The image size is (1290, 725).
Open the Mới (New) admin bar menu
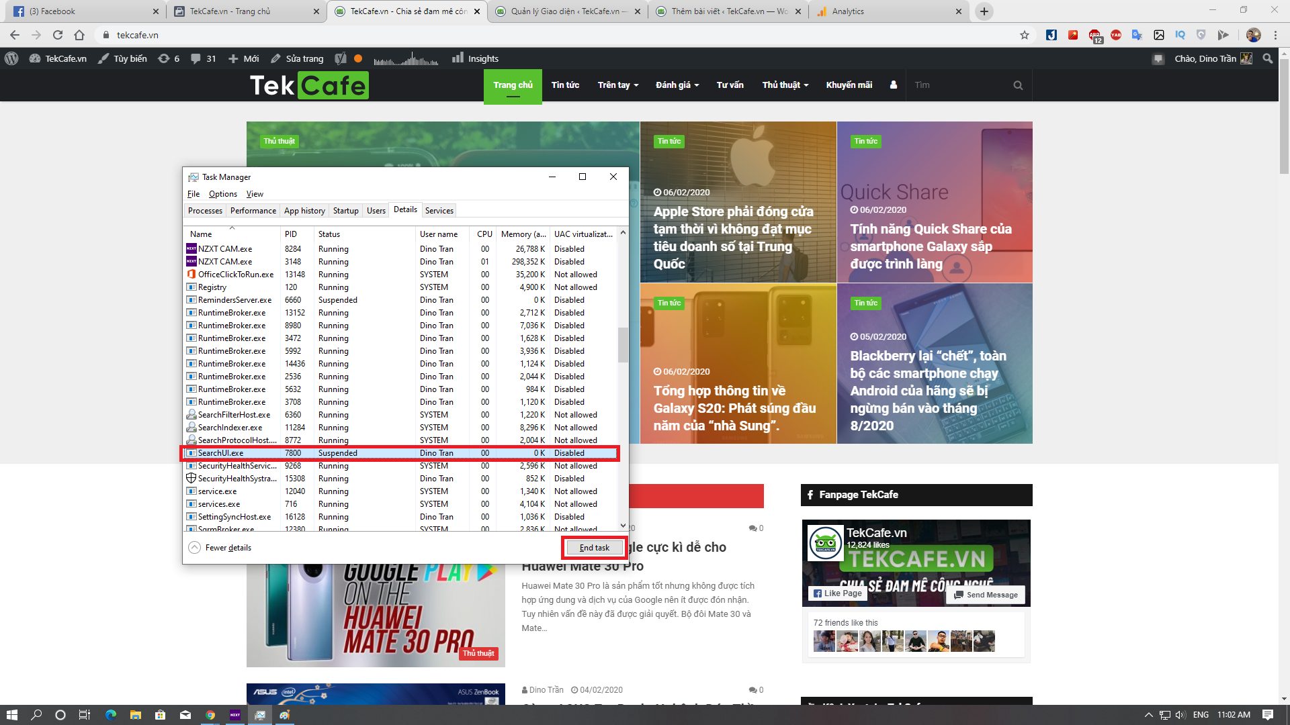(243, 58)
